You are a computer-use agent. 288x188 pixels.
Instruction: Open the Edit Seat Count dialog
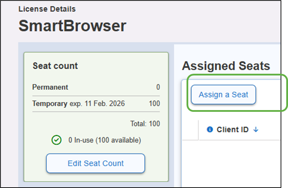pos(96,163)
